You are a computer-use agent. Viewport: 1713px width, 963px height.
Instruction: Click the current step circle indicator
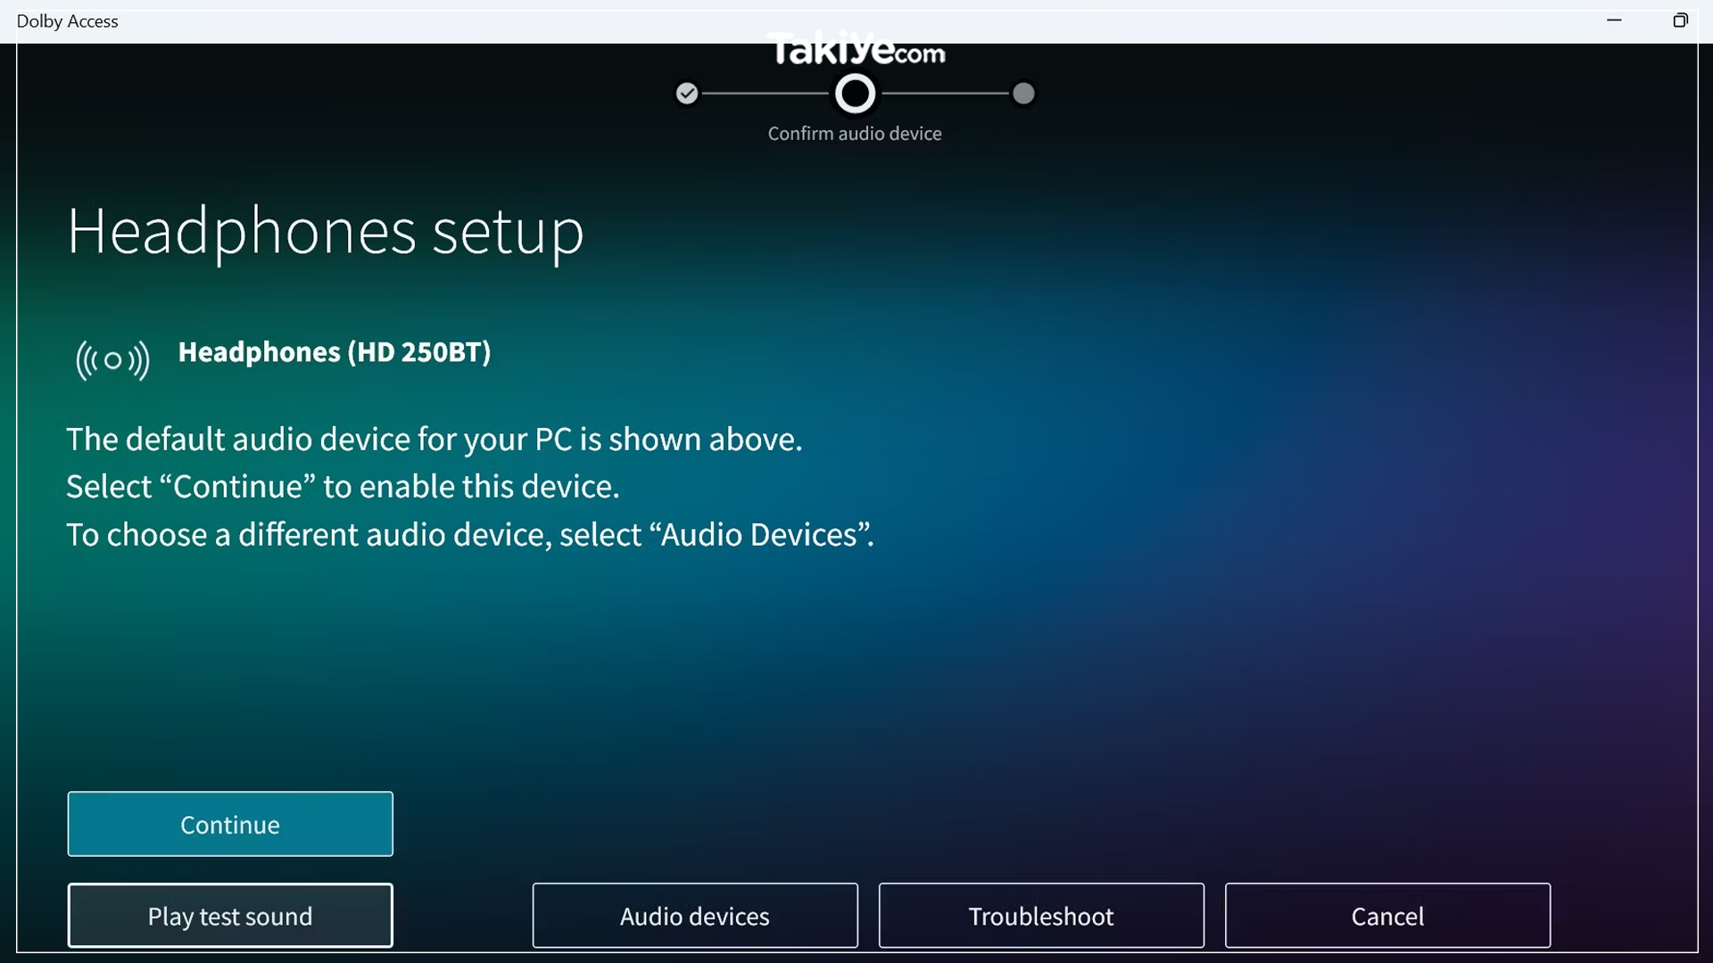(x=855, y=94)
